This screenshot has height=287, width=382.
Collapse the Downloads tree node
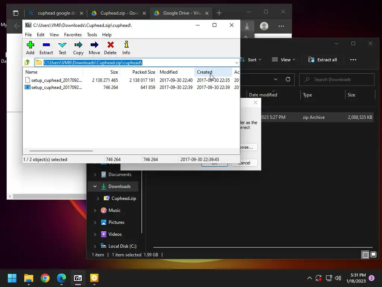coord(95,186)
